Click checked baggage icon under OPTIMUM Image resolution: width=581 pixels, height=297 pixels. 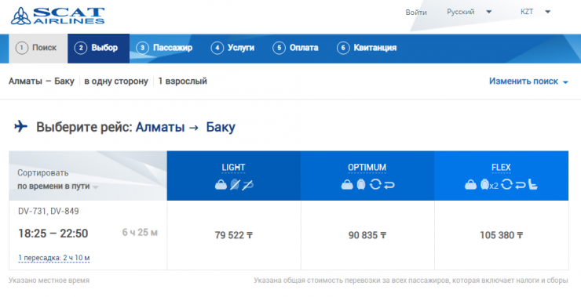point(361,184)
